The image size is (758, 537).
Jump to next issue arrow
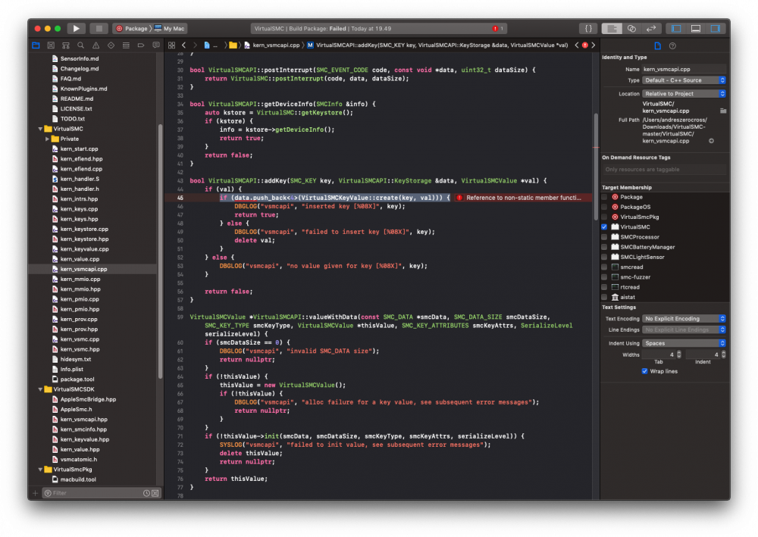point(594,45)
